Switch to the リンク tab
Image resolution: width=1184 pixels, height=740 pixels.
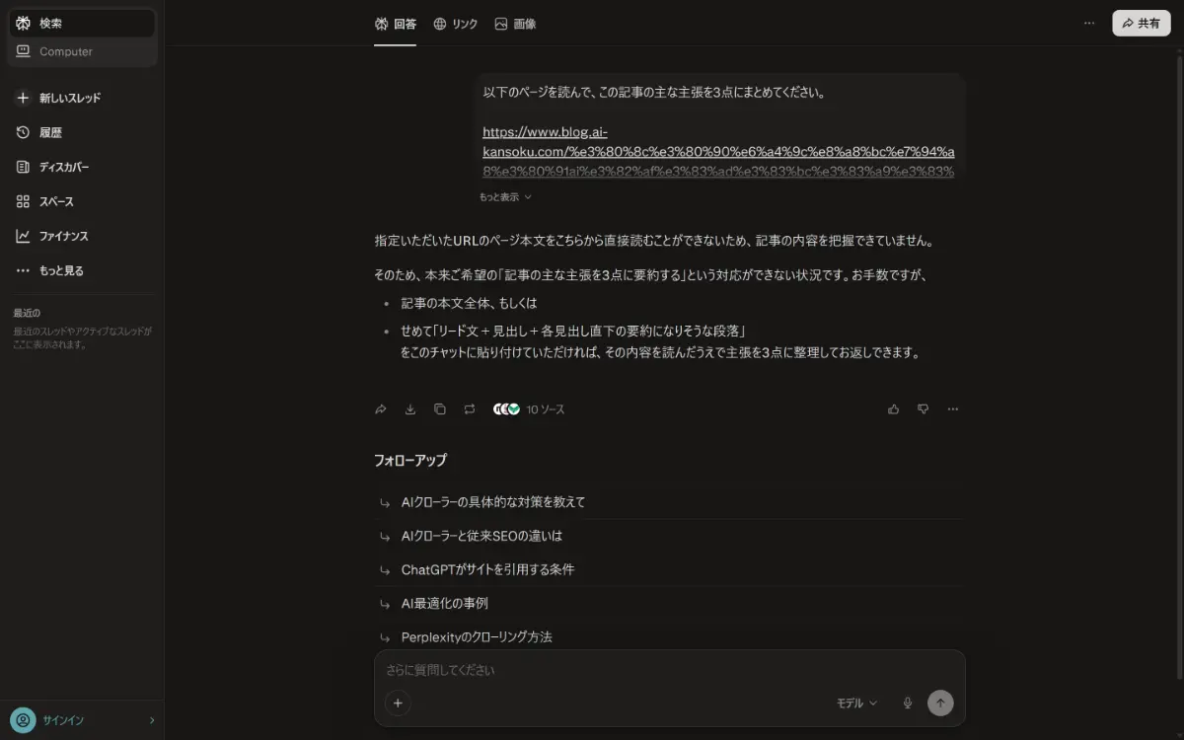click(x=455, y=23)
